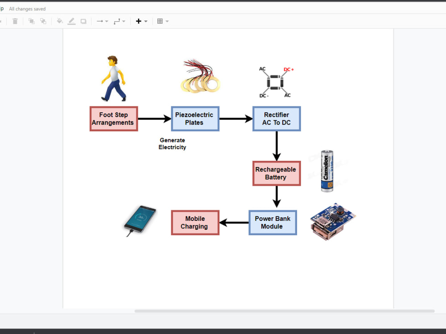Select the Mobile Charging shape
The height and width of the screenshot is (334, 446).
195,223
